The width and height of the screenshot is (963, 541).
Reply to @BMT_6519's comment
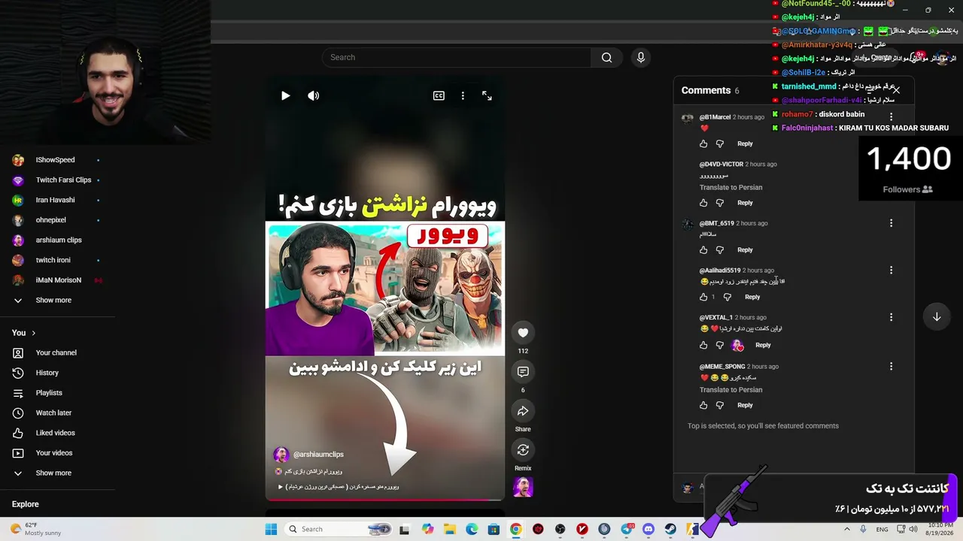(x=745, y=249)
